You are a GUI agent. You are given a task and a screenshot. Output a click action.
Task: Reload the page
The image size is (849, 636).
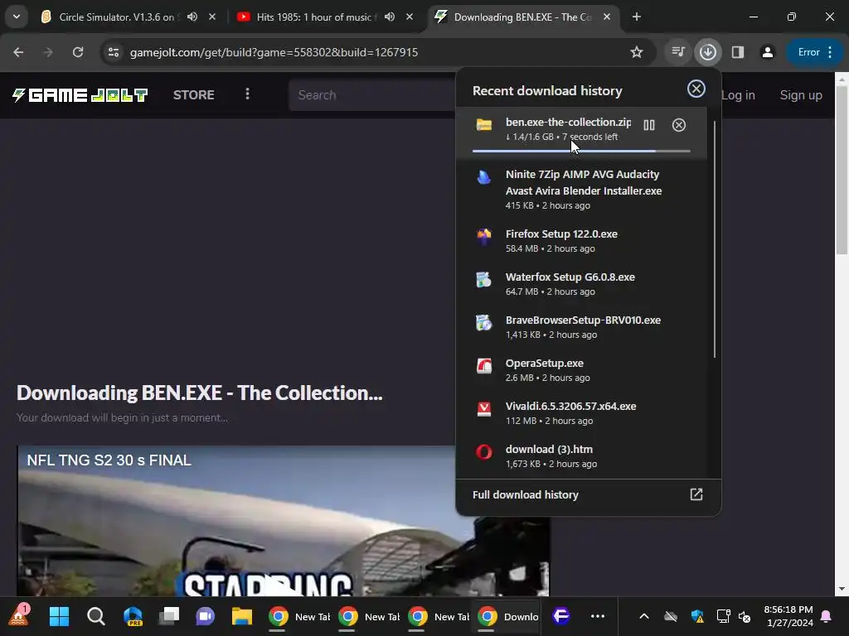pyautogui.click(x=78, y=52)
